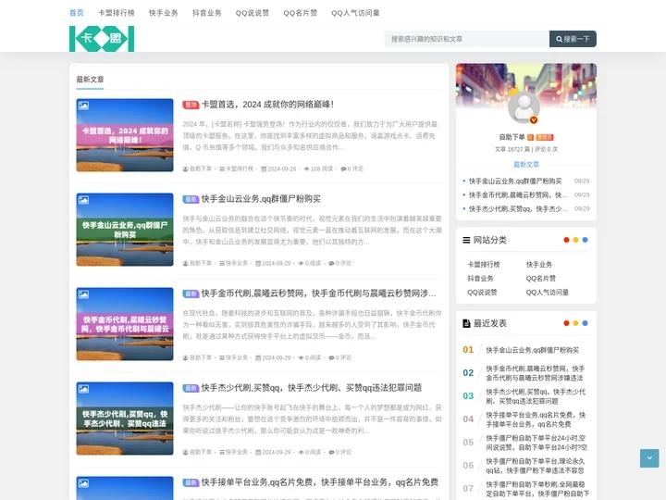Image resolution: width=666 pixels, height=500 pixels.
Task: Click 最新 badge on 快手接单平台业务 article
Action: [x=191, y=482]
